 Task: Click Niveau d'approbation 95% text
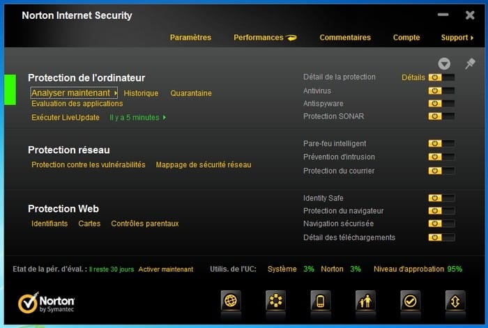[418, 269]
